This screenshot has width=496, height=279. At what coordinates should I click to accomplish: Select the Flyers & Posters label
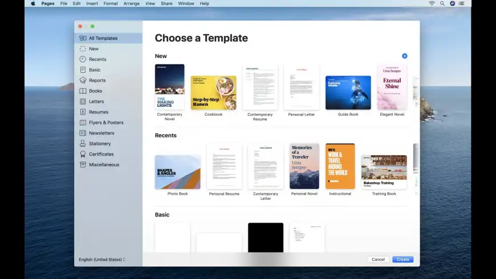click(106, 122)
